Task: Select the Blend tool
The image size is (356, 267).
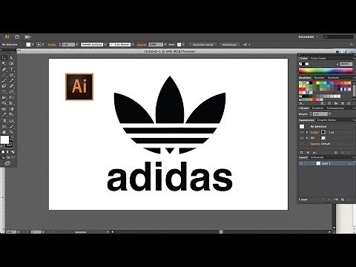Action: pos(11,115)
